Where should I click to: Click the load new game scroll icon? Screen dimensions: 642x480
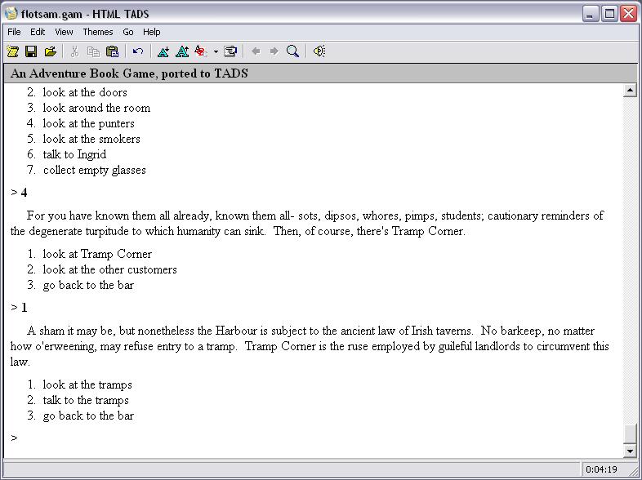(13, 51)
